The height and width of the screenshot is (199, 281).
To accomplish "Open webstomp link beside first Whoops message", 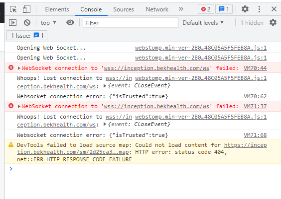I will pyautogui.click(x=201, y=78).
